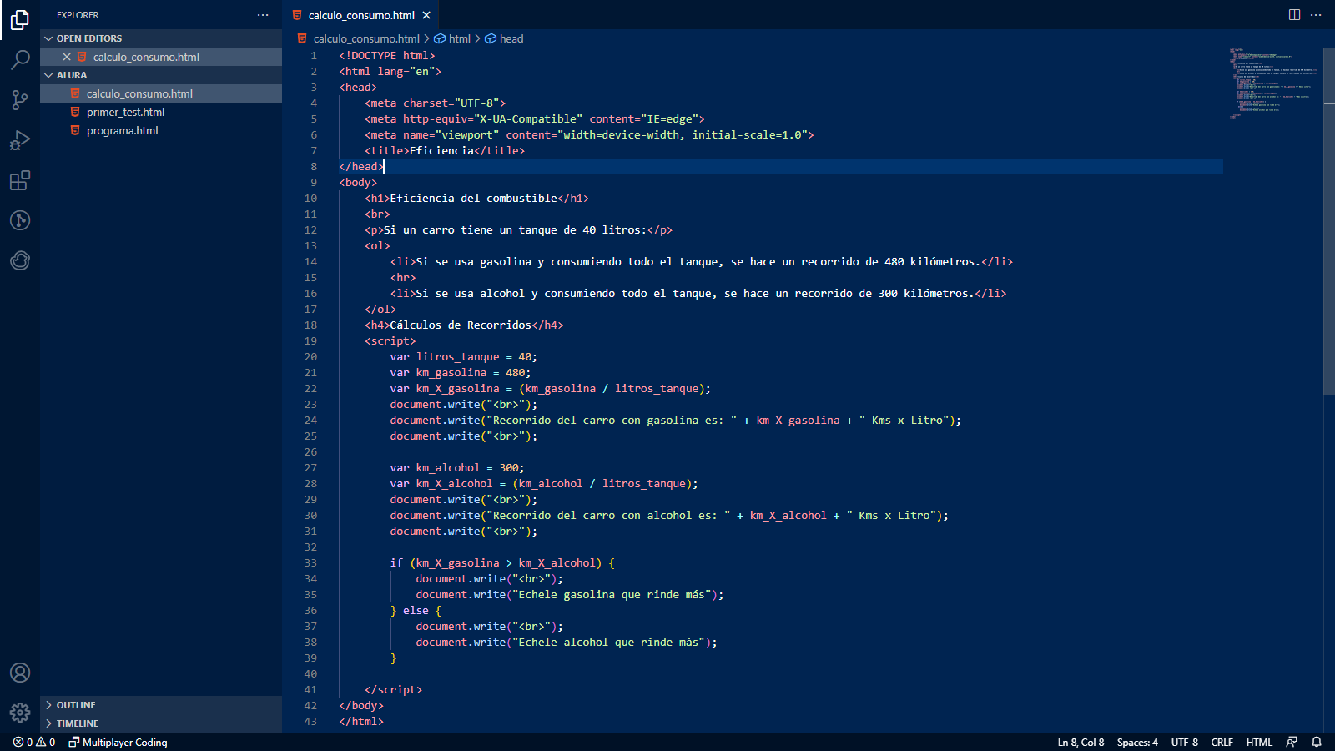Change end of line sequence CRLF
Screen dimensions: 1335x751
(1222, 742)
